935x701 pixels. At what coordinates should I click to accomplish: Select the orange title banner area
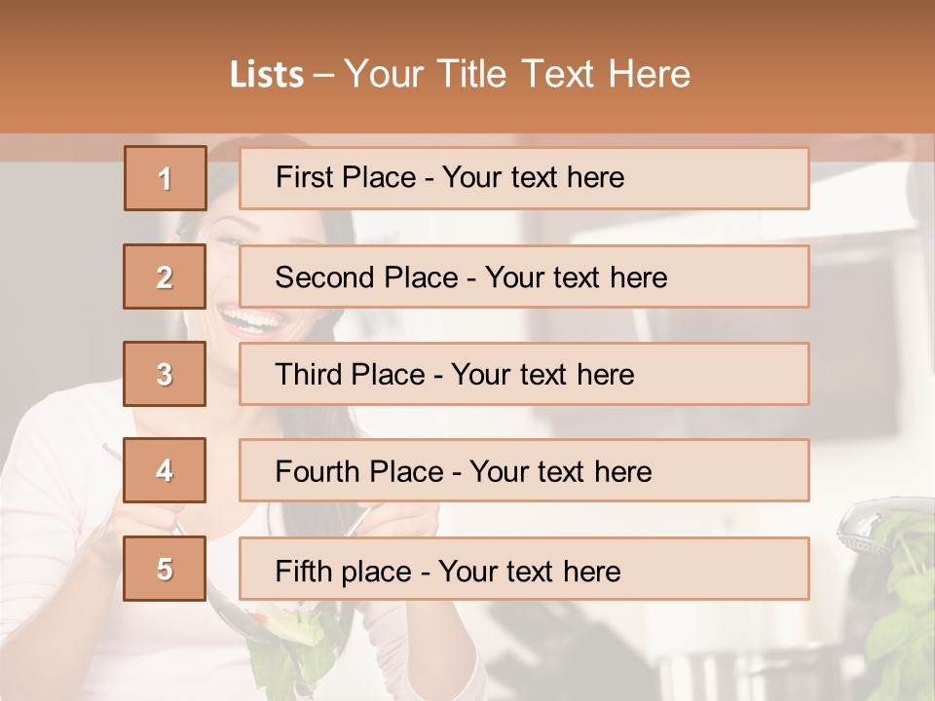pos(467,66)
